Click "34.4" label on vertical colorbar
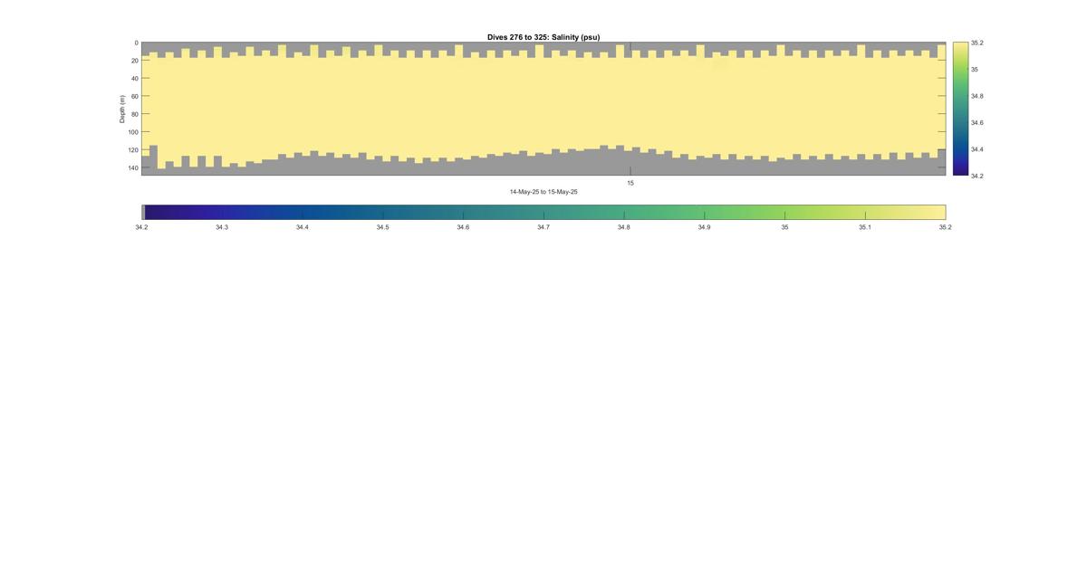1087x563 pixels. (x=976, y=149)
